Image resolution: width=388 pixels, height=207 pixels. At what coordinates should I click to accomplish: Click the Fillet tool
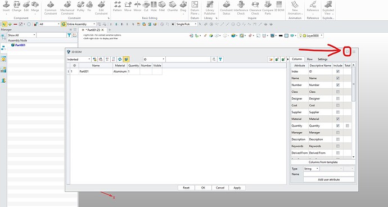tap(162, 6)
